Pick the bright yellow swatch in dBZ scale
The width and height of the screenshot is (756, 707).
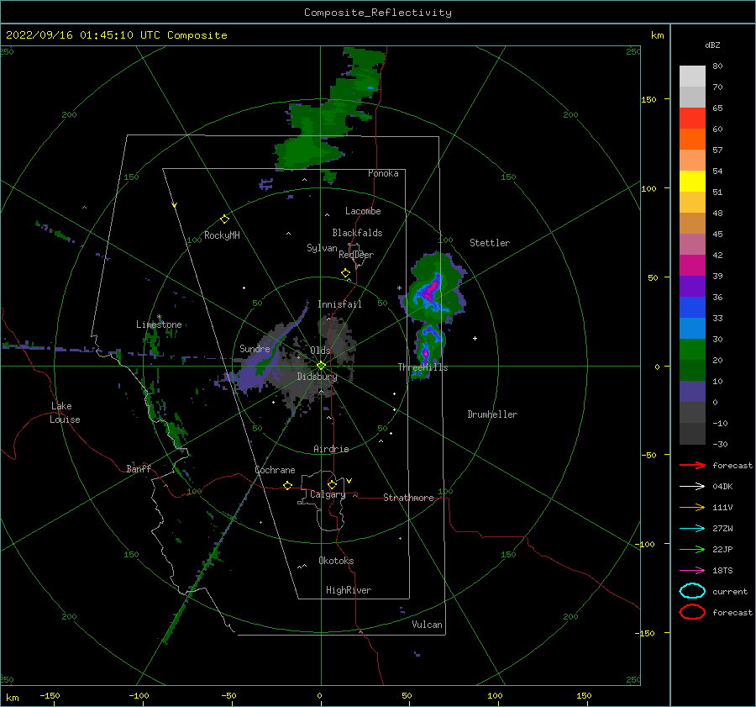[692, 181]
